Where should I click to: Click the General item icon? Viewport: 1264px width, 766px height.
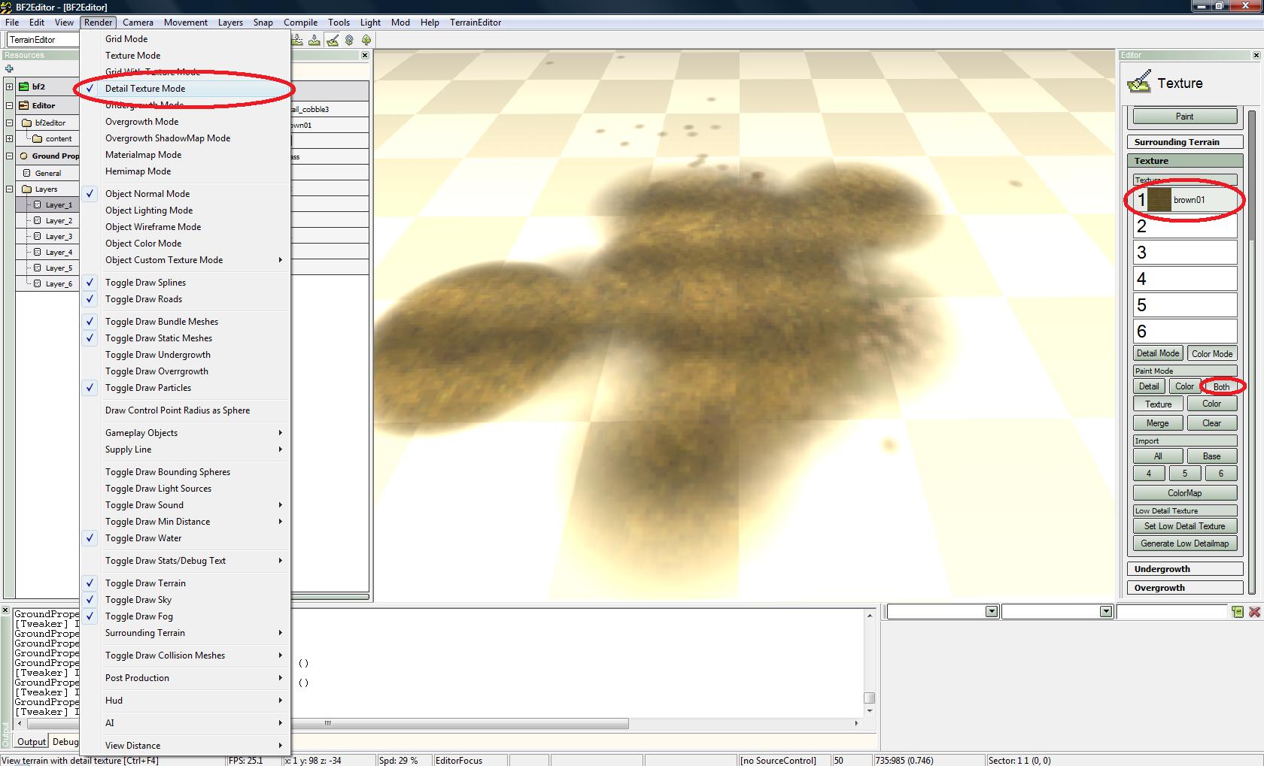click(27, 173)
